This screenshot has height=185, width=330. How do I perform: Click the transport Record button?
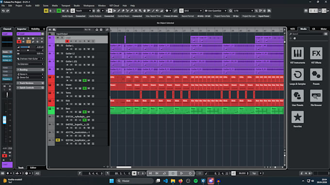coord(190,173)
